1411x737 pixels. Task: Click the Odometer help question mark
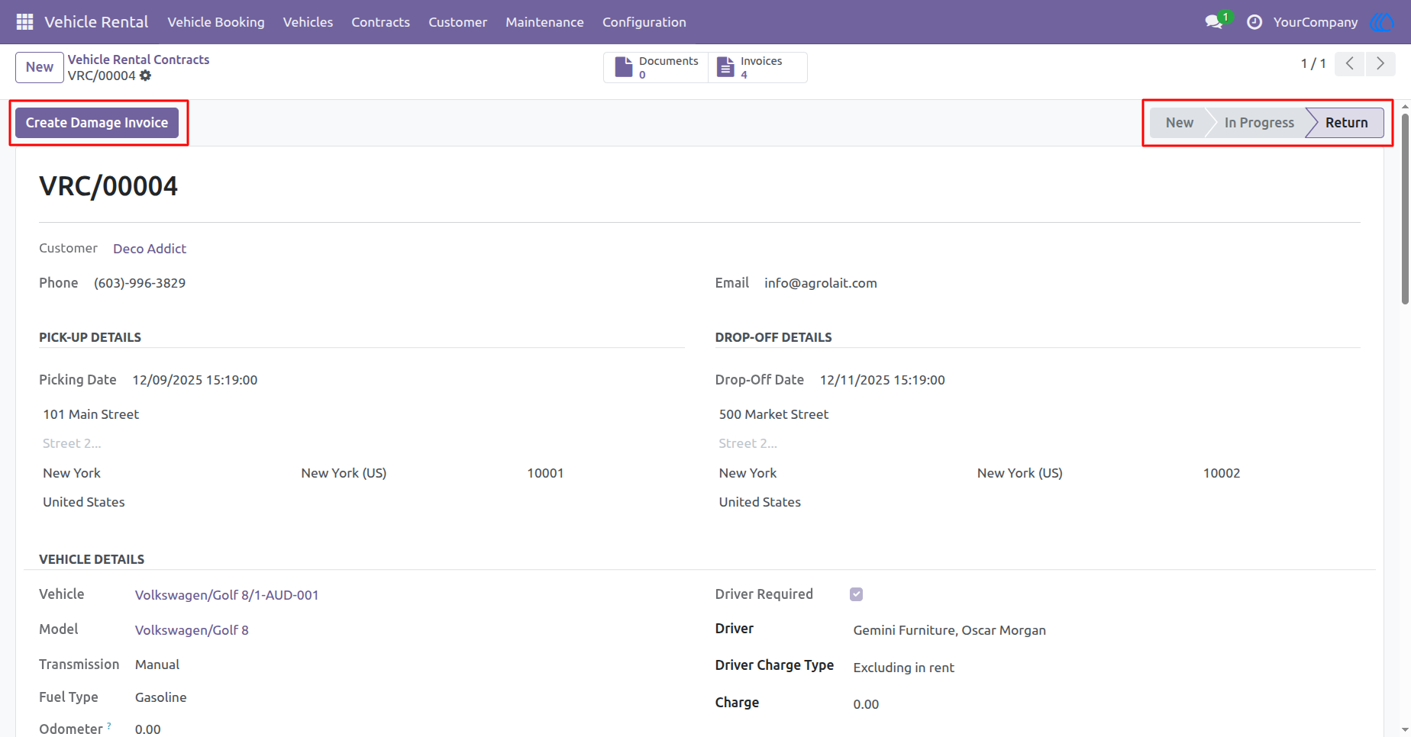(x=109, y=726)
